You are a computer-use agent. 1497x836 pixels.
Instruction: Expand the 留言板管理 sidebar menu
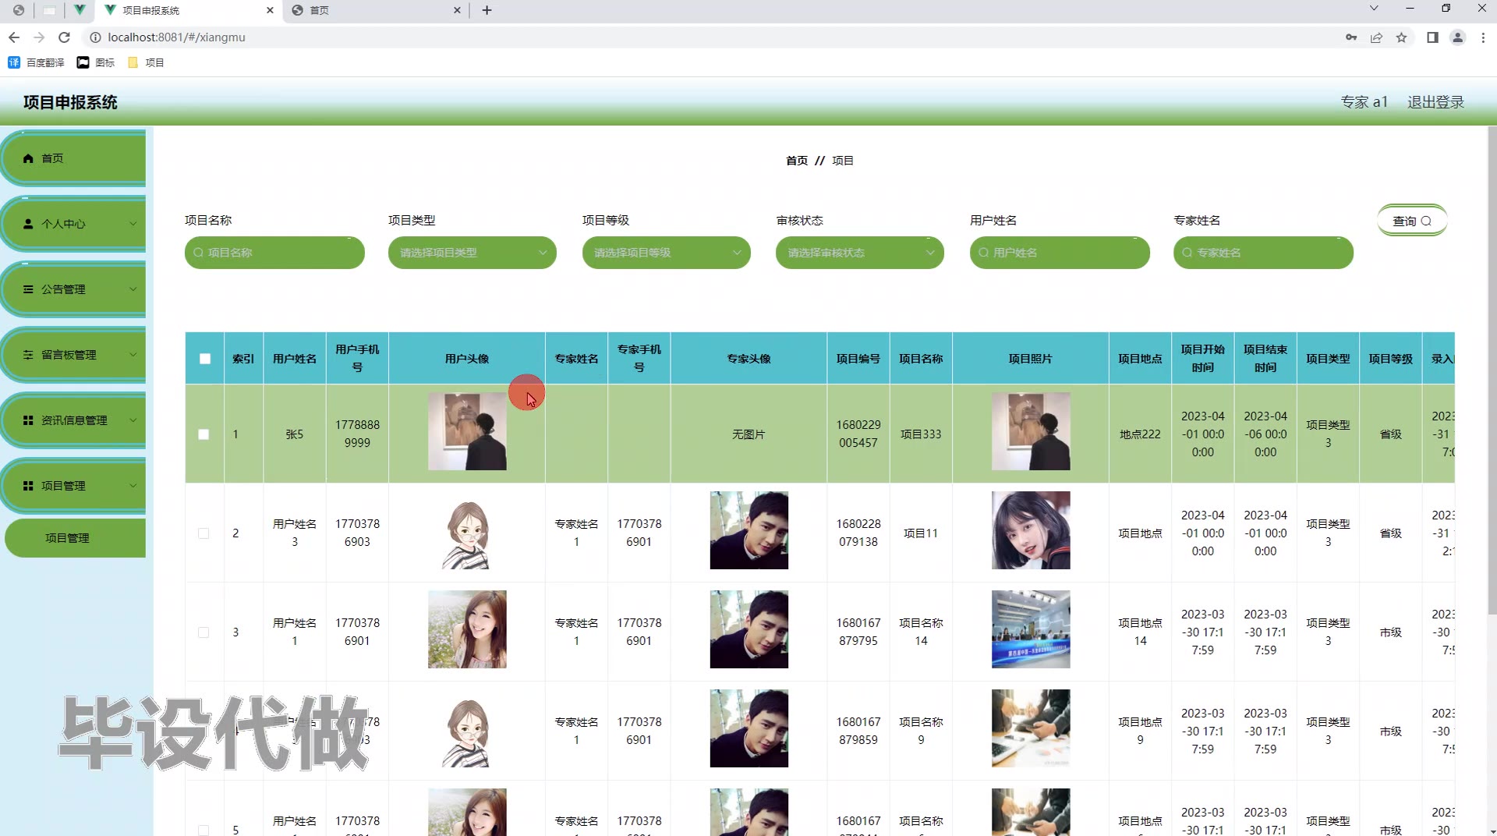click(x=73, y=355)
